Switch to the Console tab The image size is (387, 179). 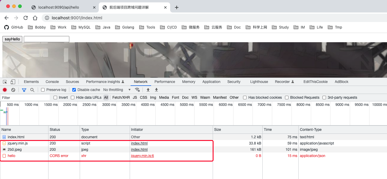(52, 82)
